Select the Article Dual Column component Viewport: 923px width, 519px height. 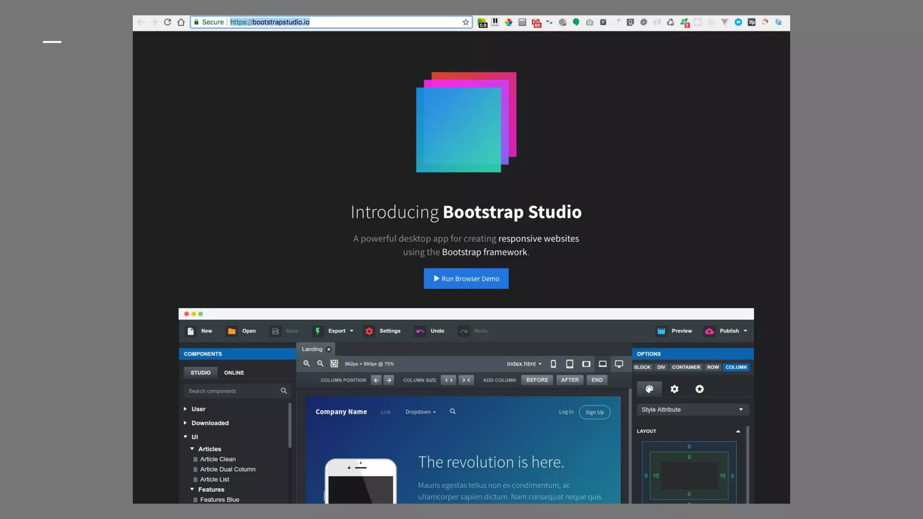(228, 469)
